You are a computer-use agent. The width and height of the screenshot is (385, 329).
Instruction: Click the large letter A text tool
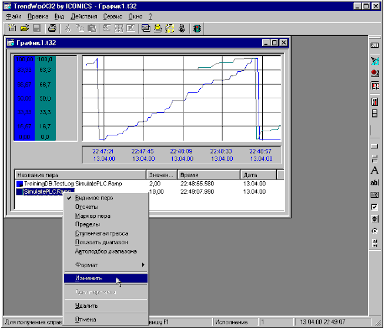(x=374, y=170)
